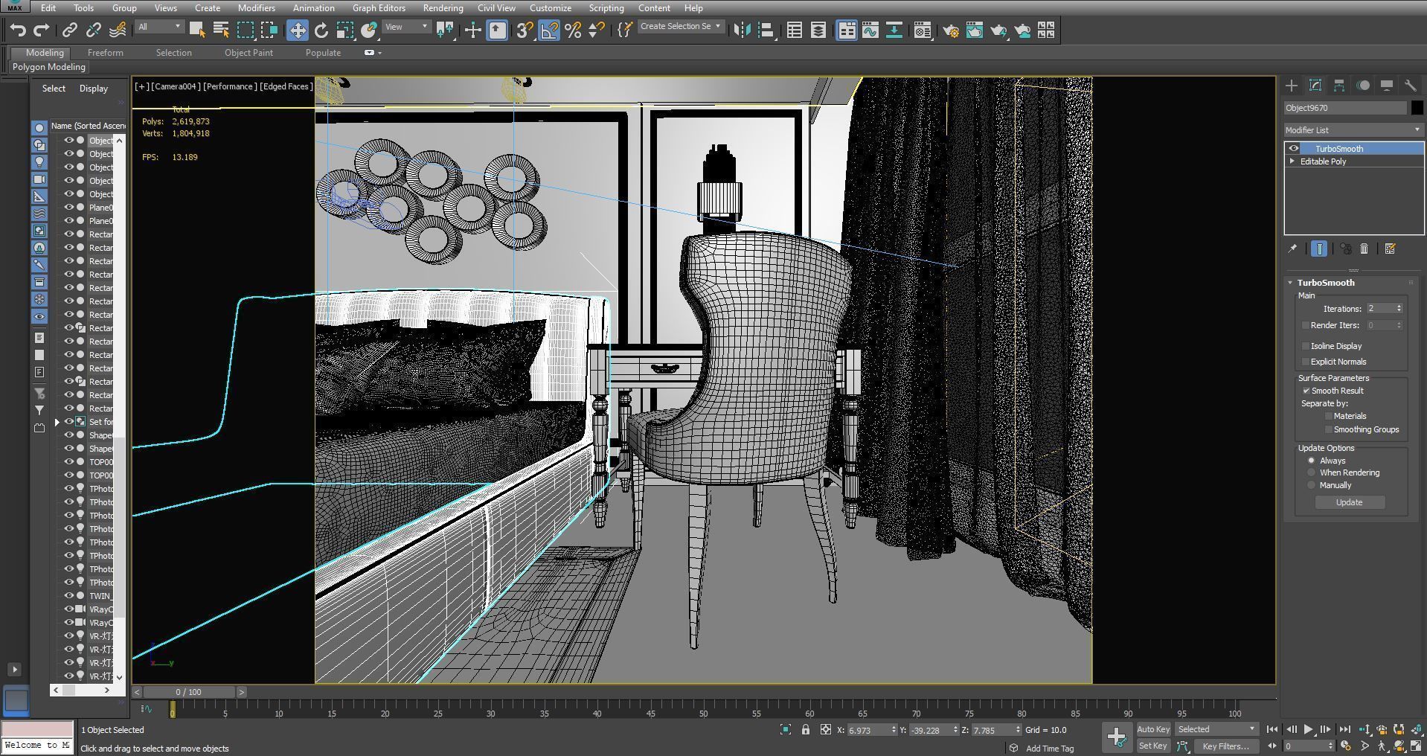
Task: Toggle the Angle Snap icon
Action: [x=549, y=30]
